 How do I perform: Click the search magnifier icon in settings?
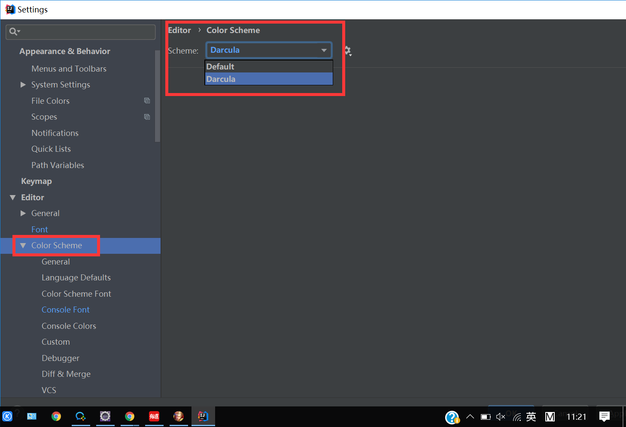tap(14, 31)
